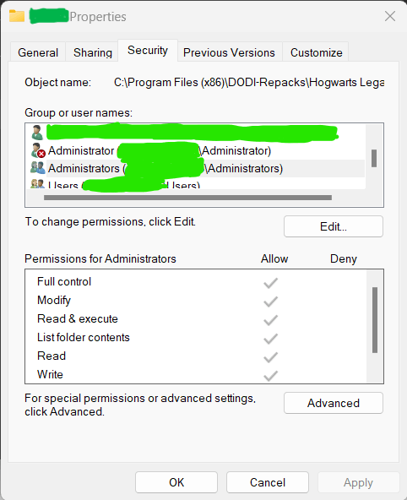Click the Edit... permissions button
Image resolution: width=407 pixels, height=500 pixels.
click(334, 226)
